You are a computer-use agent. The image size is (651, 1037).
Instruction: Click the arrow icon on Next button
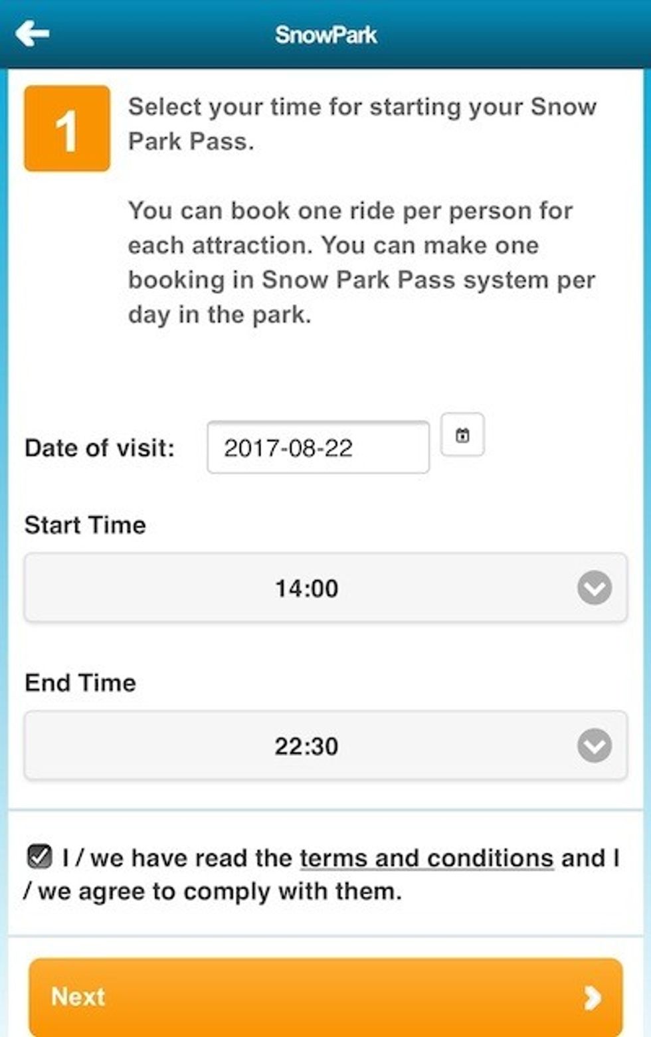click(592, 997)
